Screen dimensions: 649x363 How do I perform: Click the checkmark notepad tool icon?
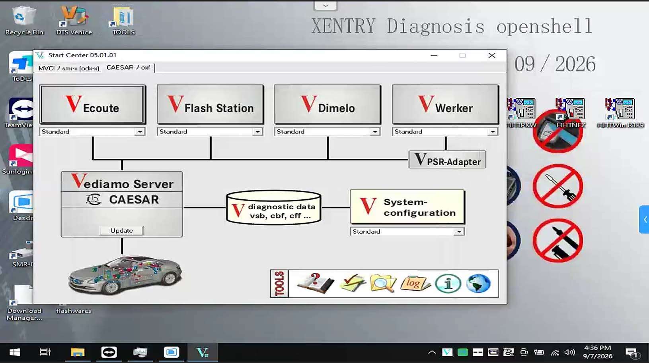(353, 283)
